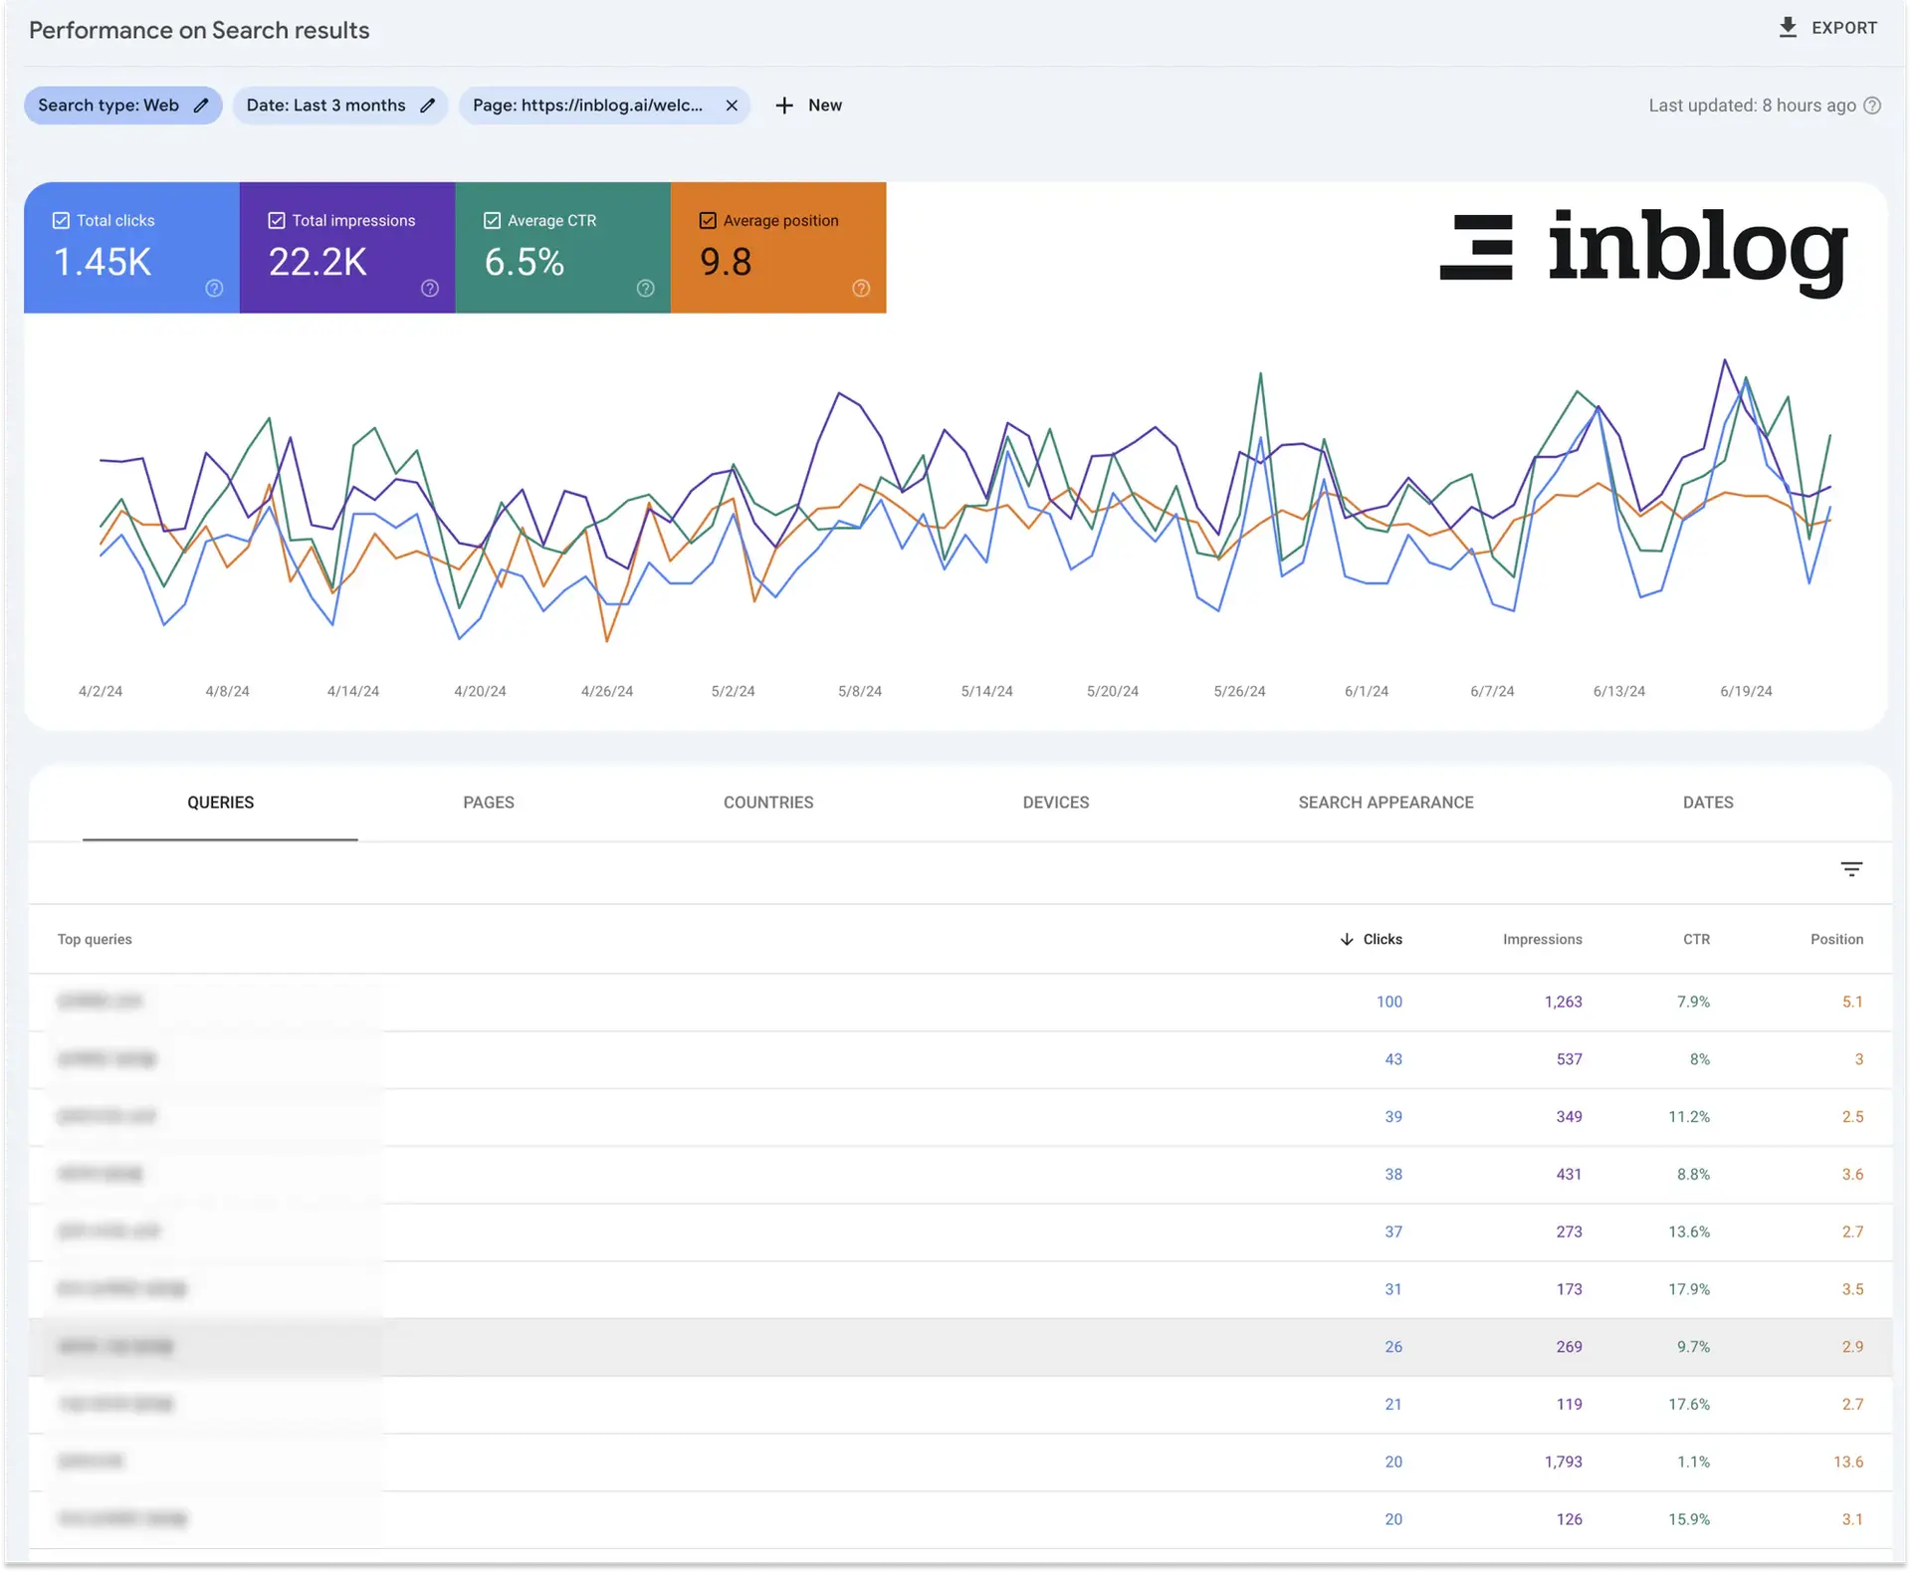Click the first top query row
1911x1572 pixels.
[x=954, y=1002]
